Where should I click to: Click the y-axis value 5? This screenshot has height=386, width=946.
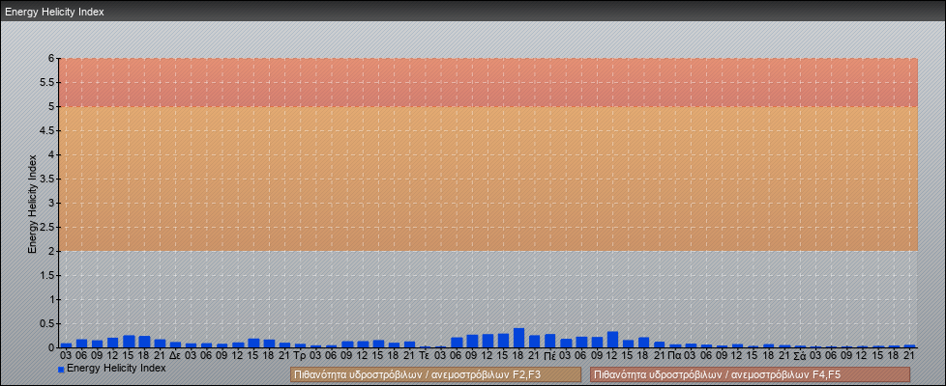(x=52, y=106)
